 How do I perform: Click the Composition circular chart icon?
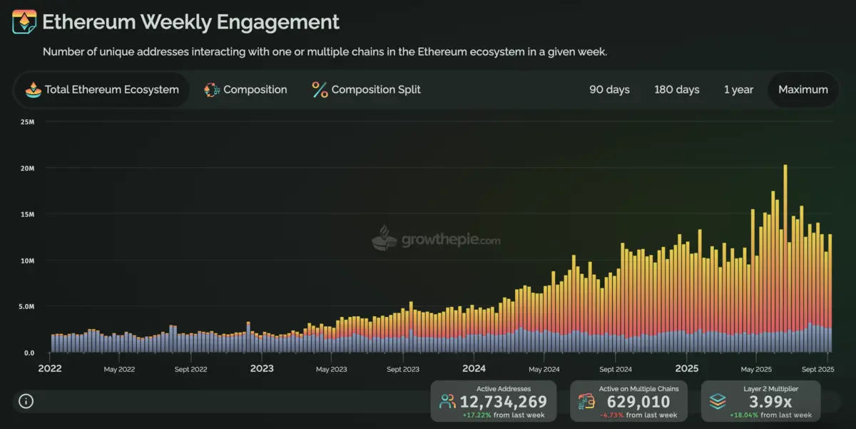(212, 90)
